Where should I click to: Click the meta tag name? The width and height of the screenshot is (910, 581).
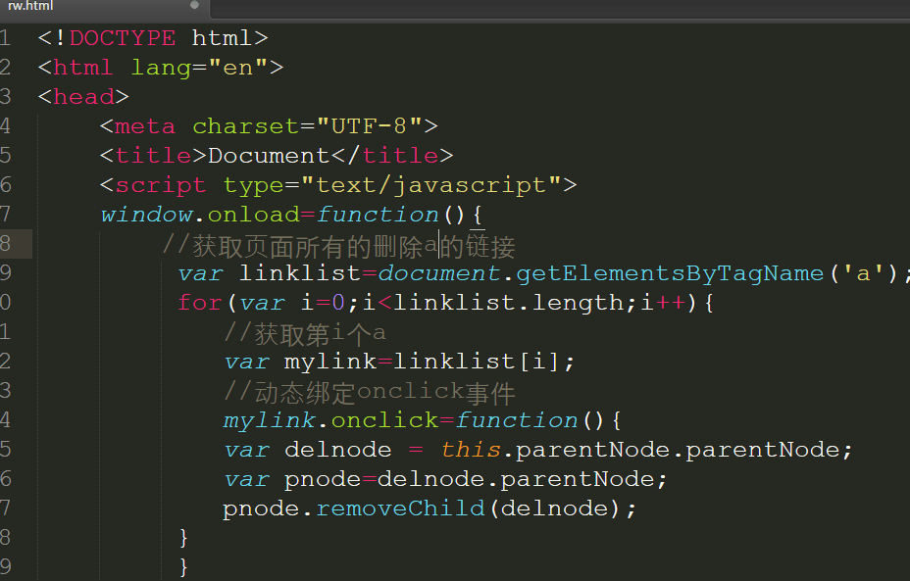145,126
